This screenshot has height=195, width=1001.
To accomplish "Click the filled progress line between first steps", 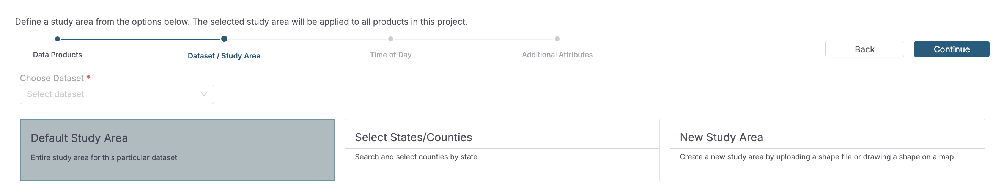I will point(141,39).
